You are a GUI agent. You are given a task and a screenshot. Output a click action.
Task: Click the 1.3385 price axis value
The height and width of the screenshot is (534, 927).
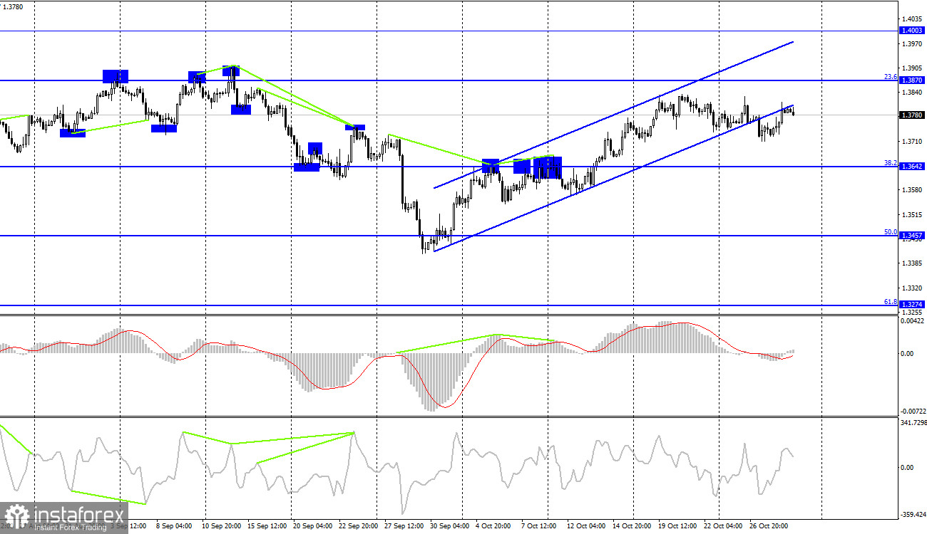[912, 263]
